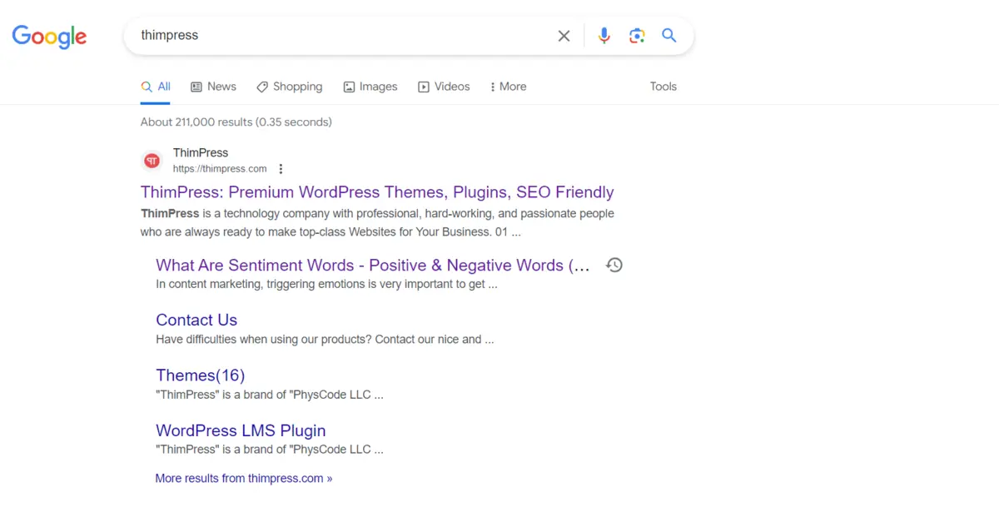Go to the Images tab

(x=370, y=87)
